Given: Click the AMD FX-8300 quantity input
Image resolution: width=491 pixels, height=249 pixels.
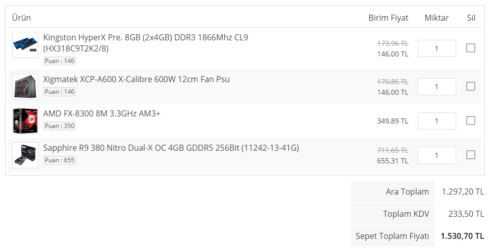Looking at the screenshot, I should pyautogui.click(x=436, y=121).
